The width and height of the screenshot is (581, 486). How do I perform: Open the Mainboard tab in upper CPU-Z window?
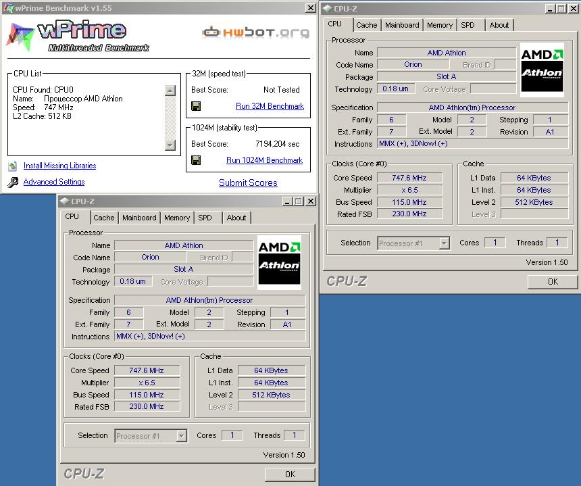coord(402,25)
